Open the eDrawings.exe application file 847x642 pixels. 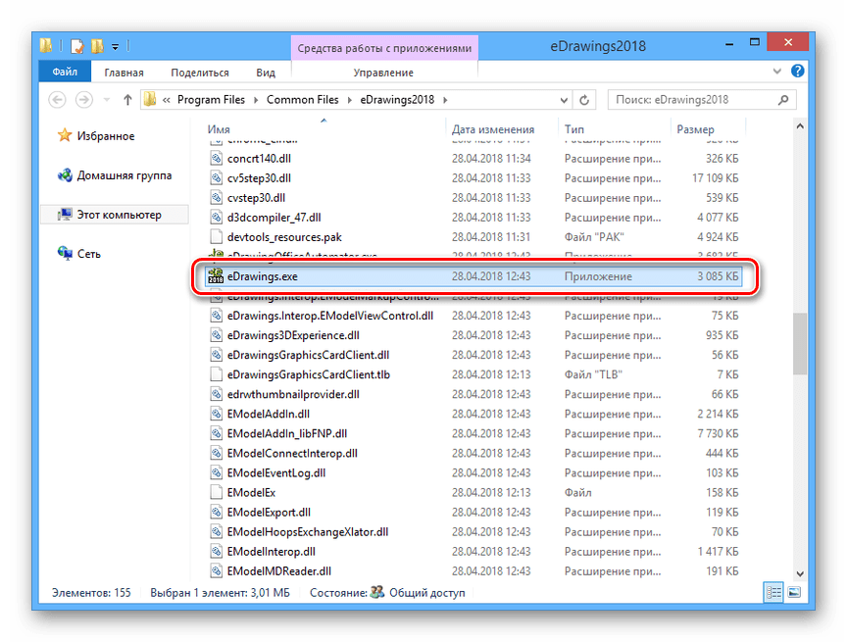tap(262, 276)
